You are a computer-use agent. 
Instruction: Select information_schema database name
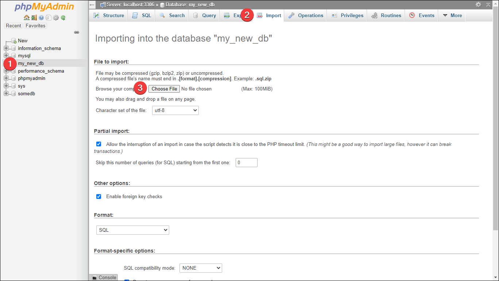(x=39, y=48)
